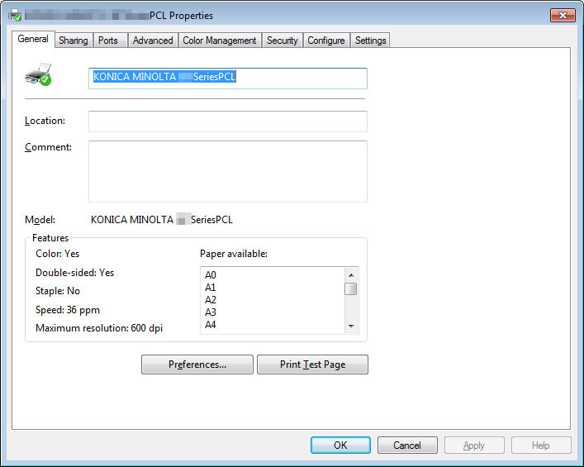584x467 pixels.
Task: Click the large printer icon with green checkmark
Action: [38, 74]
